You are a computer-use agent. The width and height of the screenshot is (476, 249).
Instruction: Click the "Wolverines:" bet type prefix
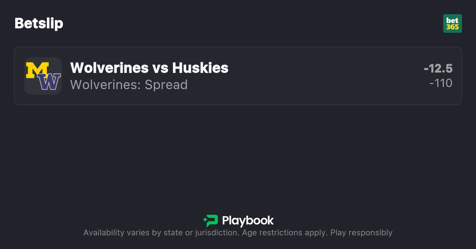pyautogui.click(x=105, y=85)
